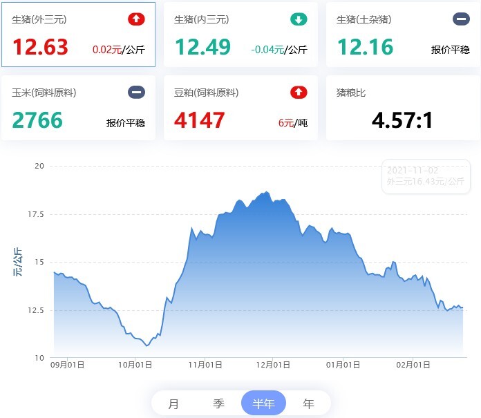
Task: Select the 半年 time range tab
Action: coord(263,403)
